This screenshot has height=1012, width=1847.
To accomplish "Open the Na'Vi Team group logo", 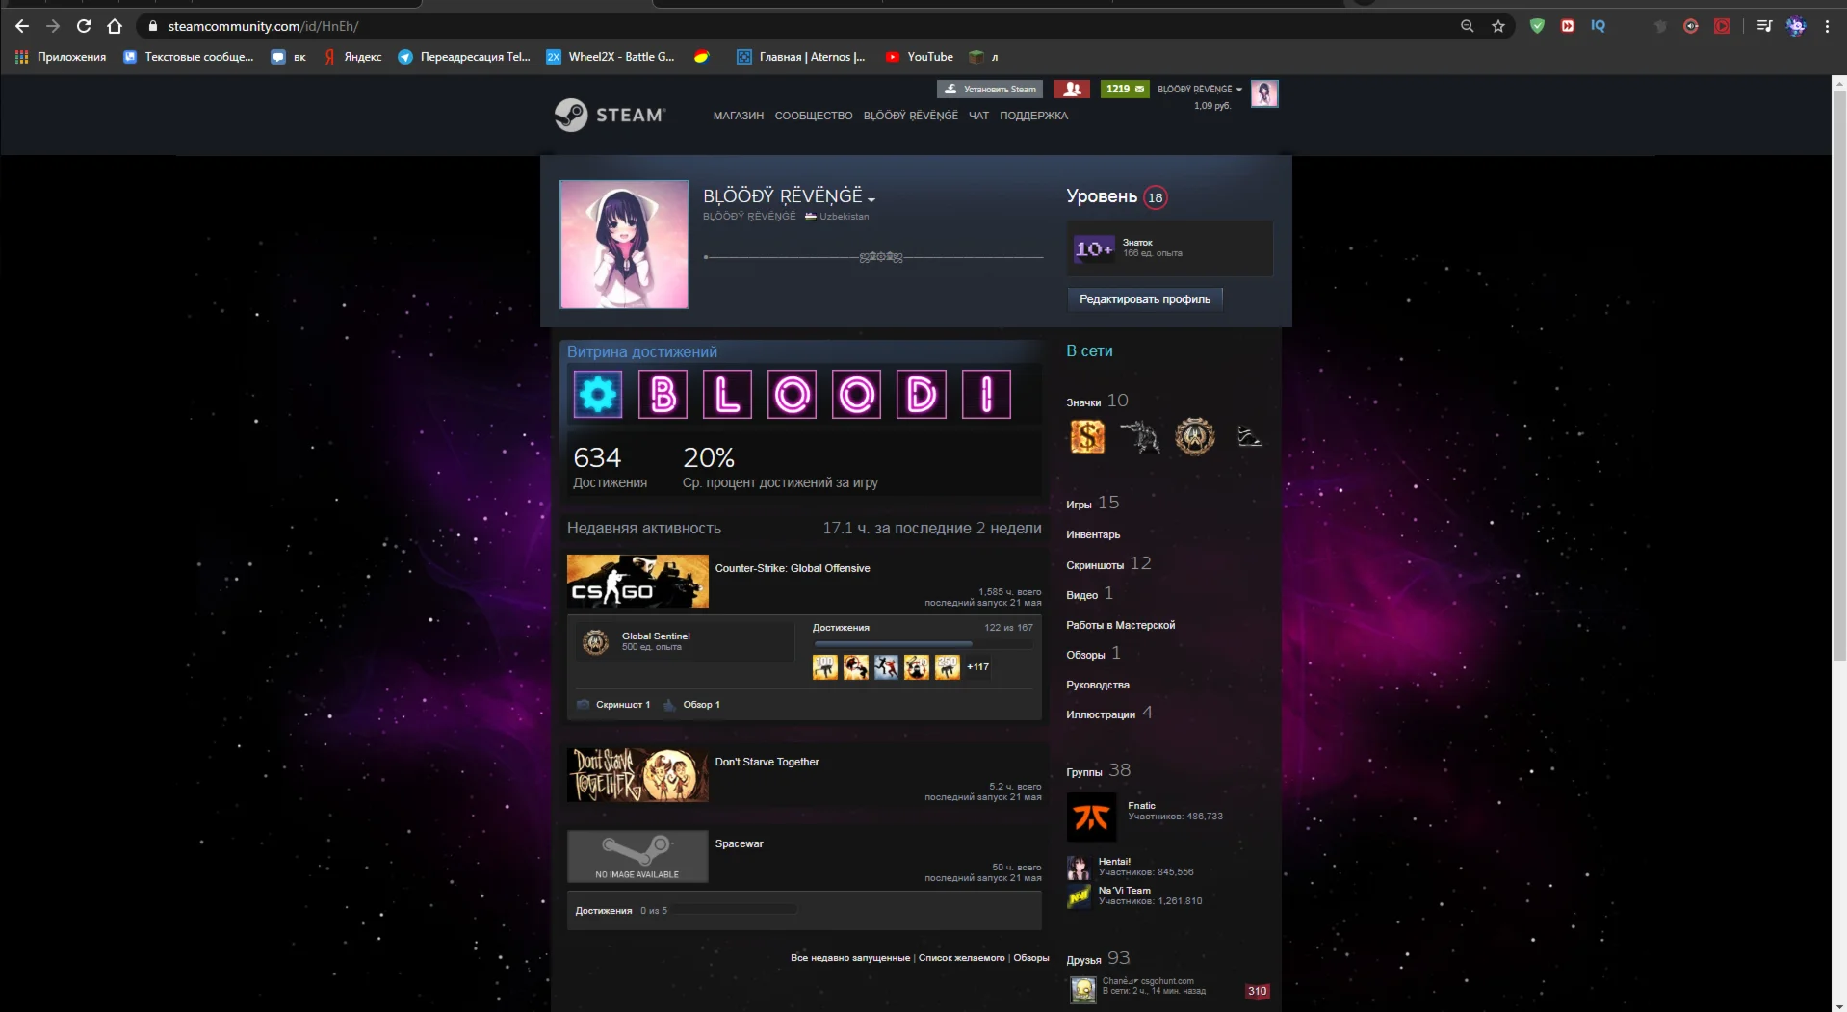I will click(1079, 896).
